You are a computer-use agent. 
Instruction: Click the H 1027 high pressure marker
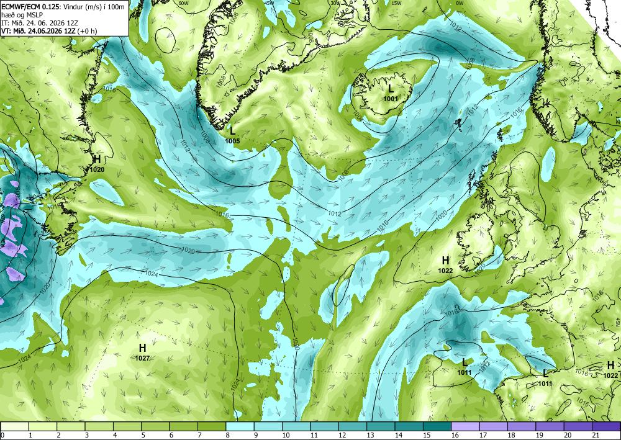coord(142,352)
